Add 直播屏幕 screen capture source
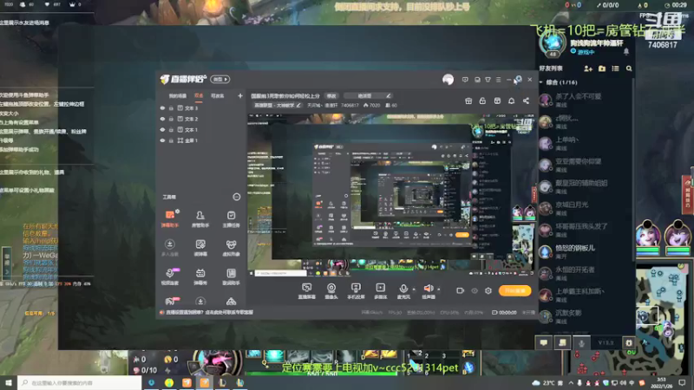The image size is (694, 390). [x=307, y=291]
